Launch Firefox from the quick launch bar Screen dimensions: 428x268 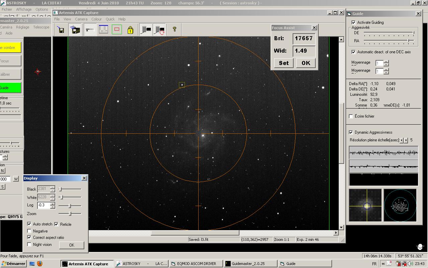click(x=39, y=264)
